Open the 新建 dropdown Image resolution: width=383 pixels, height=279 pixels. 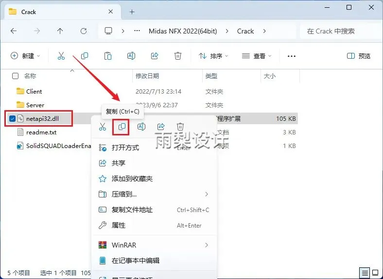[25, 56]
